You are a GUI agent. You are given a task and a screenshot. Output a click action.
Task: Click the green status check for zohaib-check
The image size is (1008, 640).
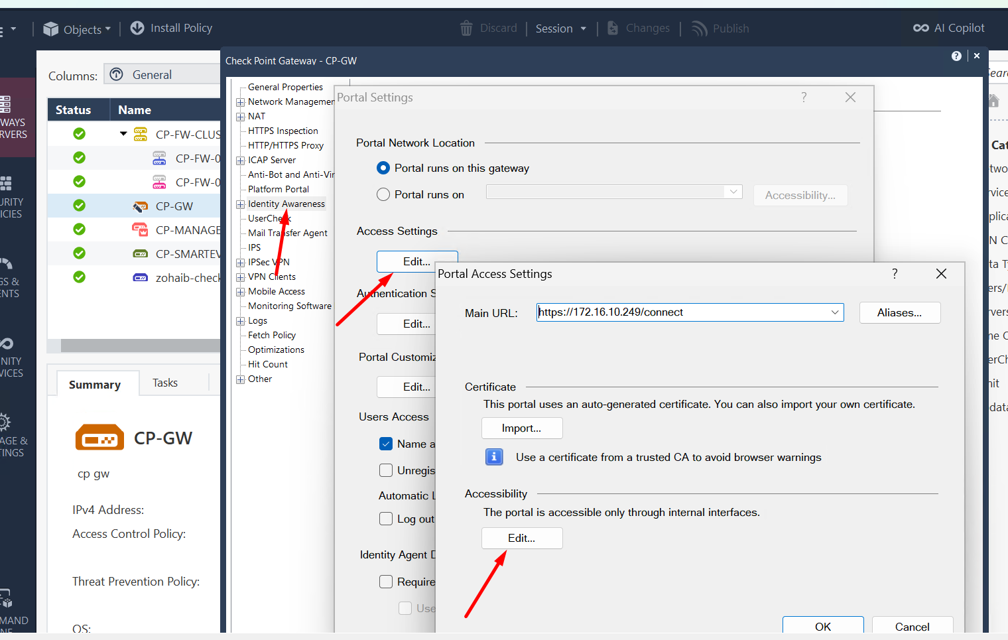(80, 277)
